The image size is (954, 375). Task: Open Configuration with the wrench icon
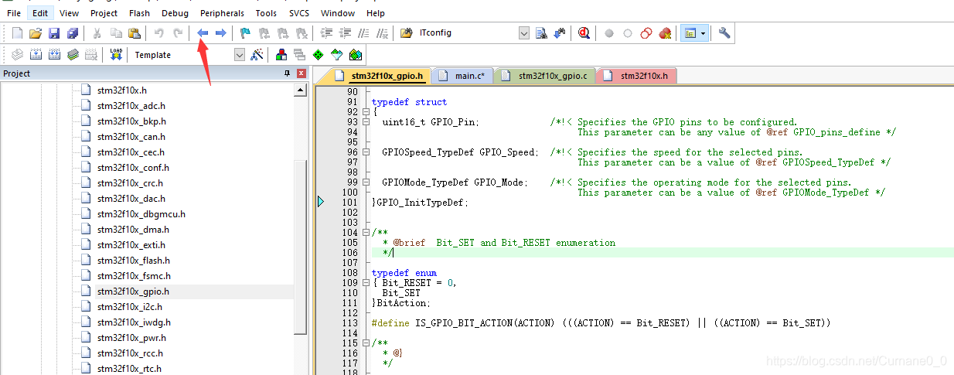[724, 33]
